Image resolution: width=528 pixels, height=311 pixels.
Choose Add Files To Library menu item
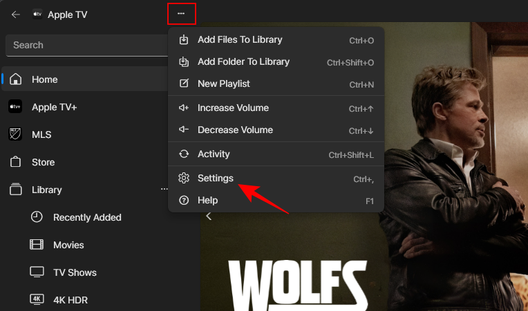point(276,40)
